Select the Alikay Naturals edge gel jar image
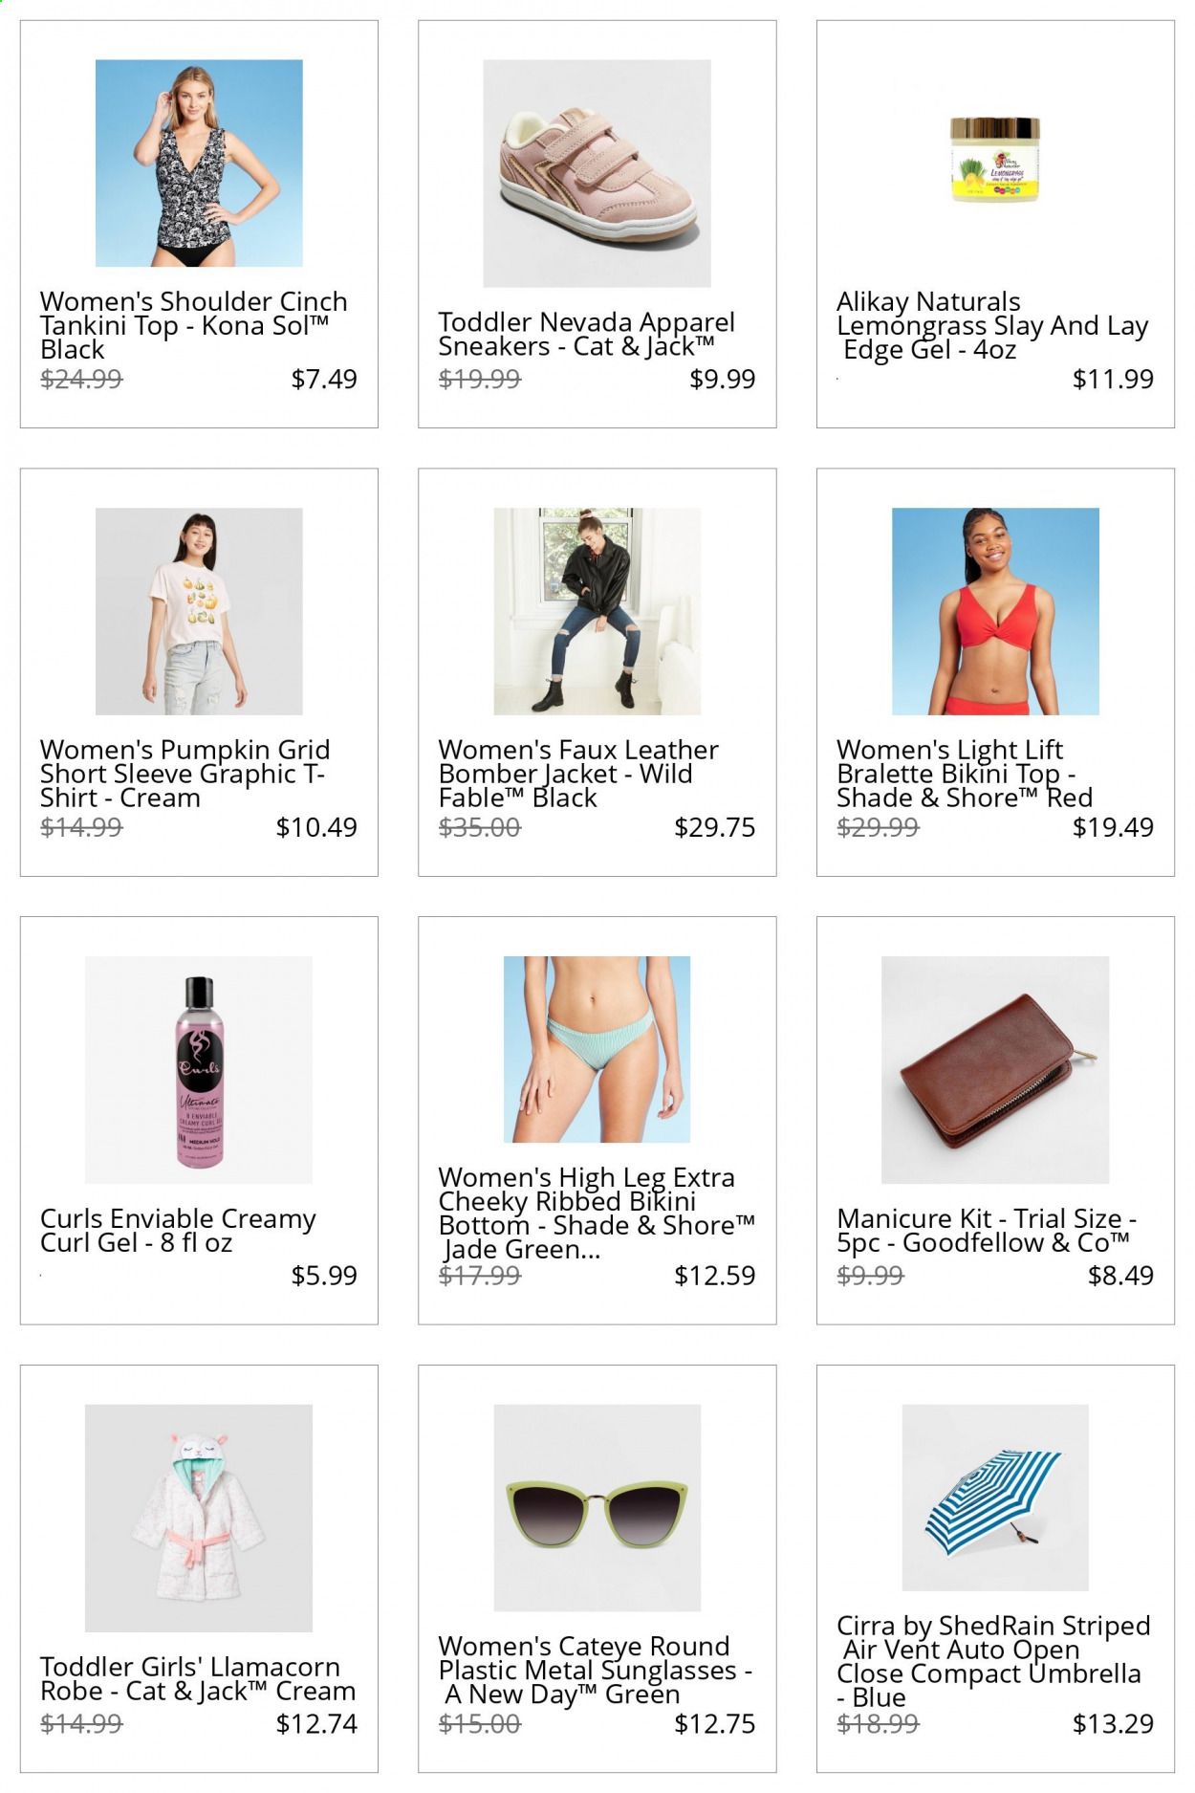 995,161
